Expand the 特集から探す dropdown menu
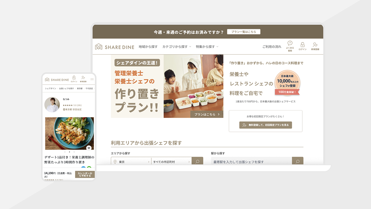 (207, 47)
